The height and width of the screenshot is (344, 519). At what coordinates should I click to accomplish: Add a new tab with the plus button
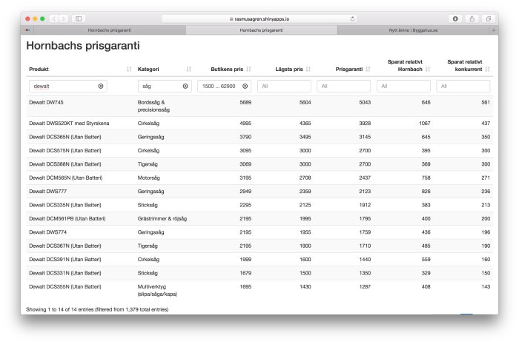click(x=494, y=30)
